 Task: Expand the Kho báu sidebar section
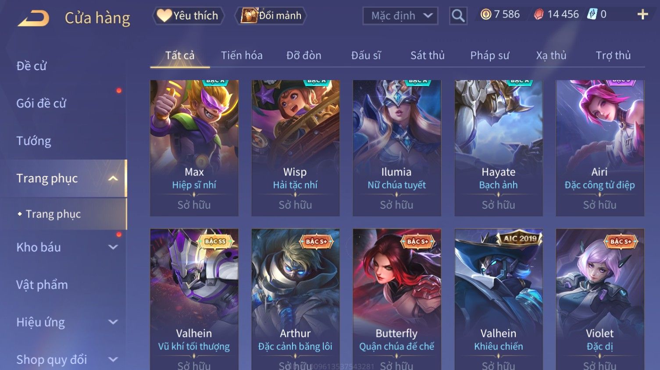pos(113,247)
